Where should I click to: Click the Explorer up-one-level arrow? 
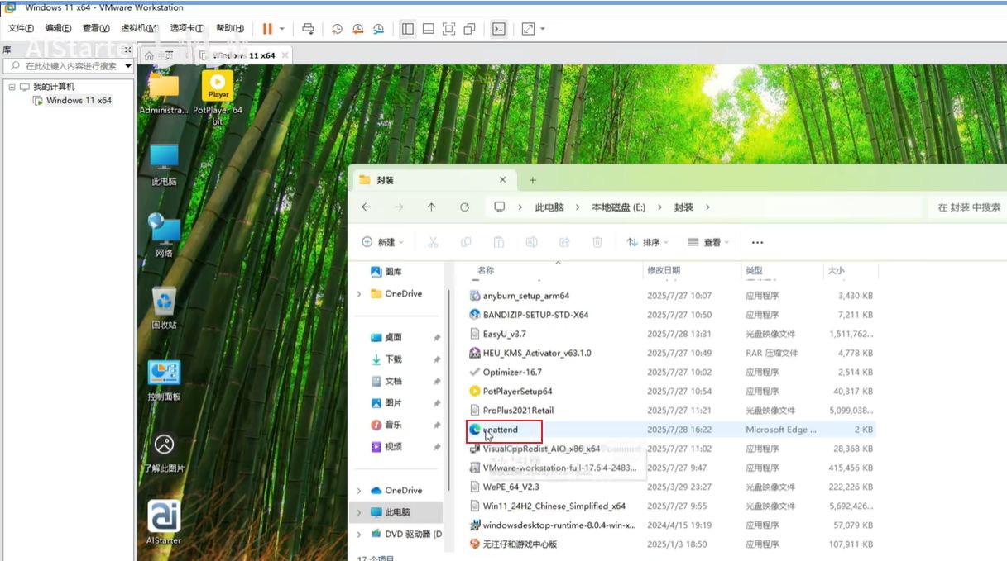click(431, 207)
